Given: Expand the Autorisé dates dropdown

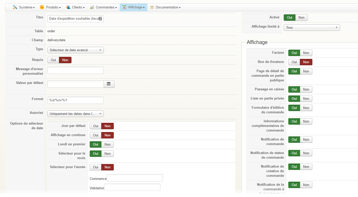Looking at the screenshot, I should (x=76, y=114).
